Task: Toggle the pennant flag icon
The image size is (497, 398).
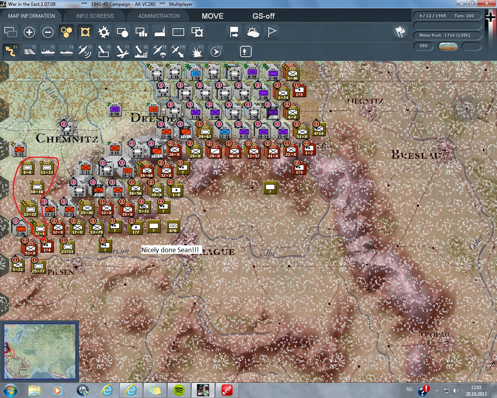Action: click(x=272, y=32)
